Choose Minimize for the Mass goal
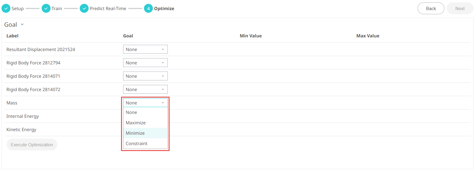 (x=135, y=133)
